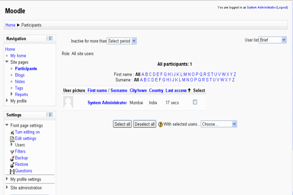Open the User list Brief dropdown
Screen dimensions: 293x195
(272, 40)
